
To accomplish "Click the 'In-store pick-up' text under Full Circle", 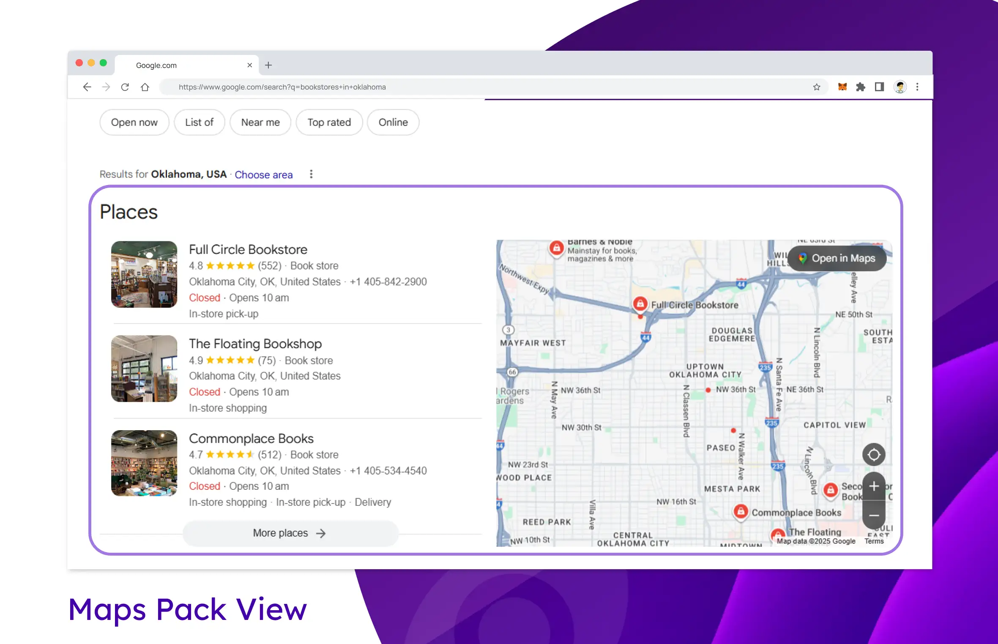I will tap(224, 314).
